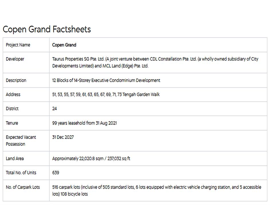Select the Developer row label
The image size is (270, 205).
pyautogui.click(x=15, y=59)
